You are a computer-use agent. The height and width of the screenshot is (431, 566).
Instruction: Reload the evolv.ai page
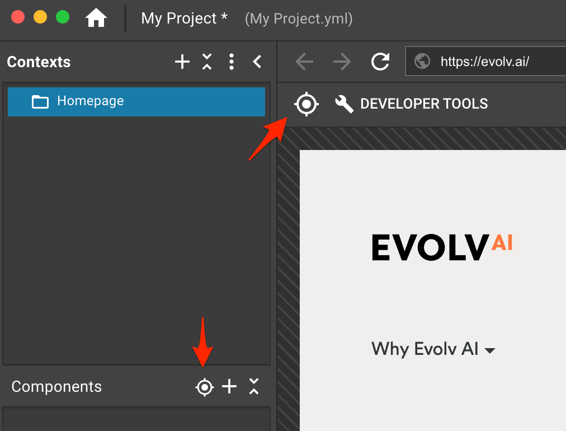380,62
